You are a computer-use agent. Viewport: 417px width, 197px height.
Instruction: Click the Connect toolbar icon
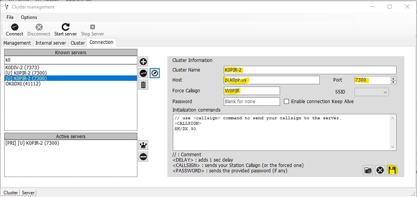(14, 27)
